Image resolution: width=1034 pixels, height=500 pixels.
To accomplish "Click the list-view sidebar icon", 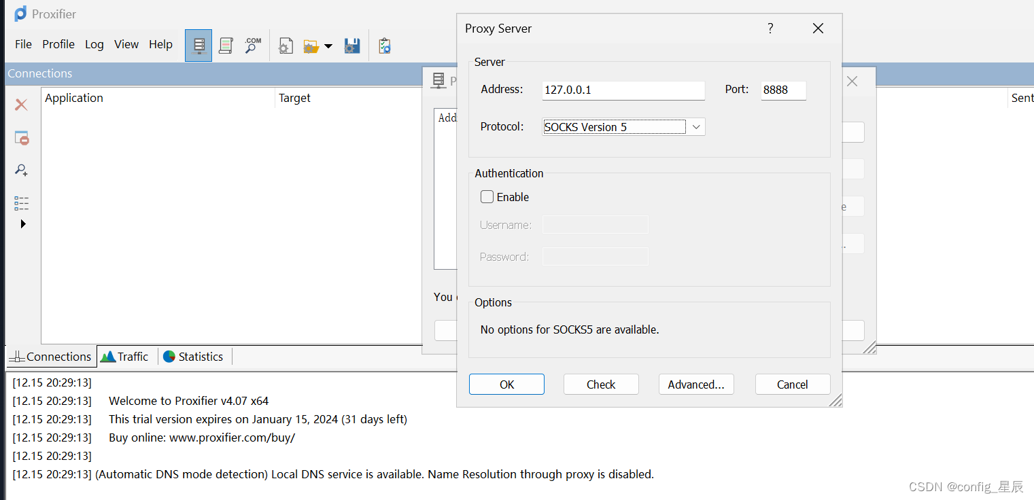I will click(x=22, y=203).
